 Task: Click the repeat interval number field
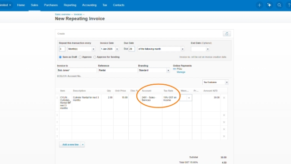pyautogui.click(x=62, y=49)
